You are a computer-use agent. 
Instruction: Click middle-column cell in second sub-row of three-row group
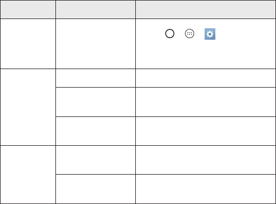96,102
